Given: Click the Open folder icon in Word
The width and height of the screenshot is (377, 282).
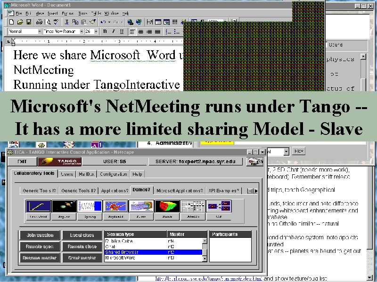Looking at the screenshot, I should [x=20, y=22].
